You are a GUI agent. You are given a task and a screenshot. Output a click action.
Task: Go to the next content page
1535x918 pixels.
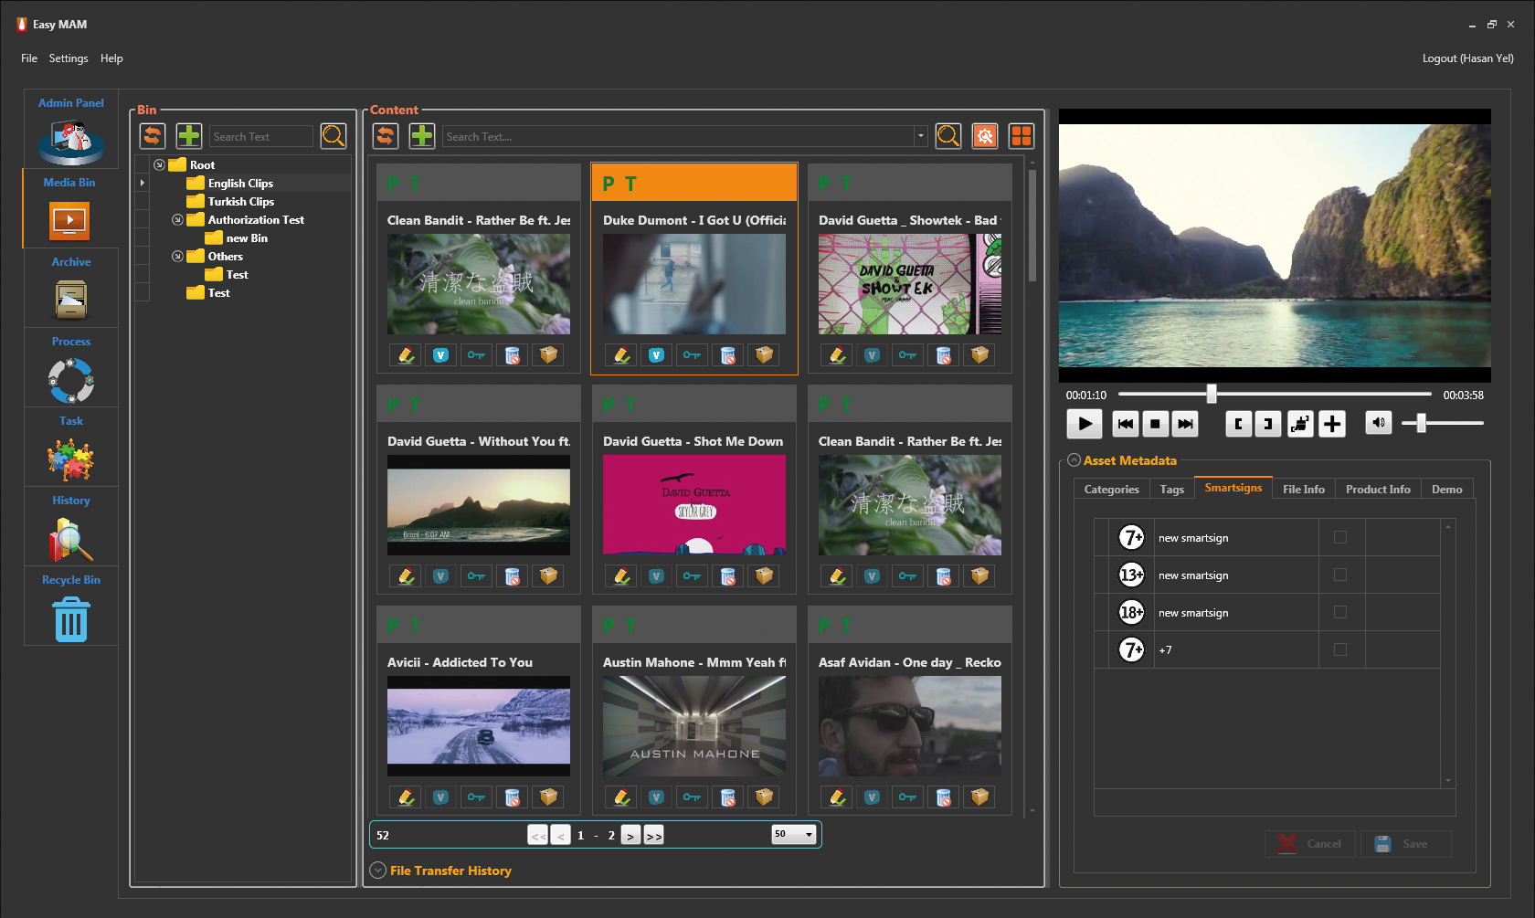[x=630, y=835]
